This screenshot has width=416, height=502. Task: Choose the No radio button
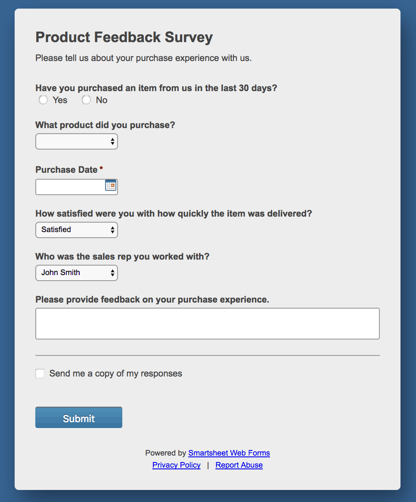pyautogui.click(x=87, y=100)
